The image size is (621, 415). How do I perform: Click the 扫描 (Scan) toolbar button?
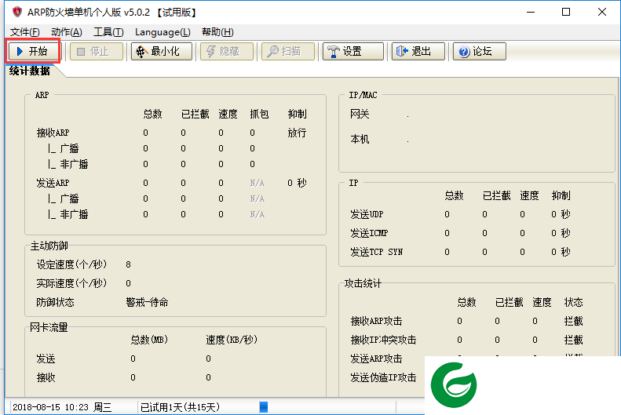tap(288, 52)
